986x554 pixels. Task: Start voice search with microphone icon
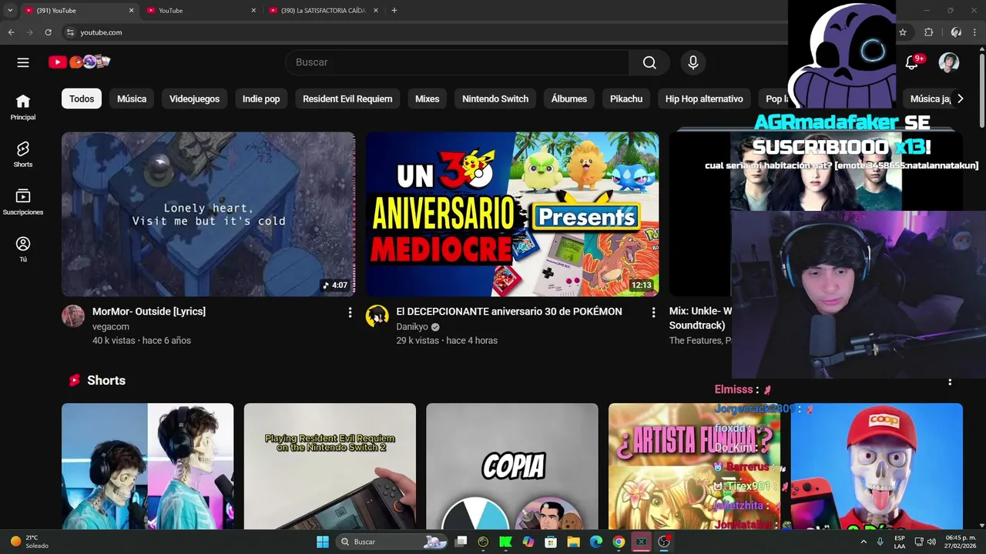[x=693, y=62]
